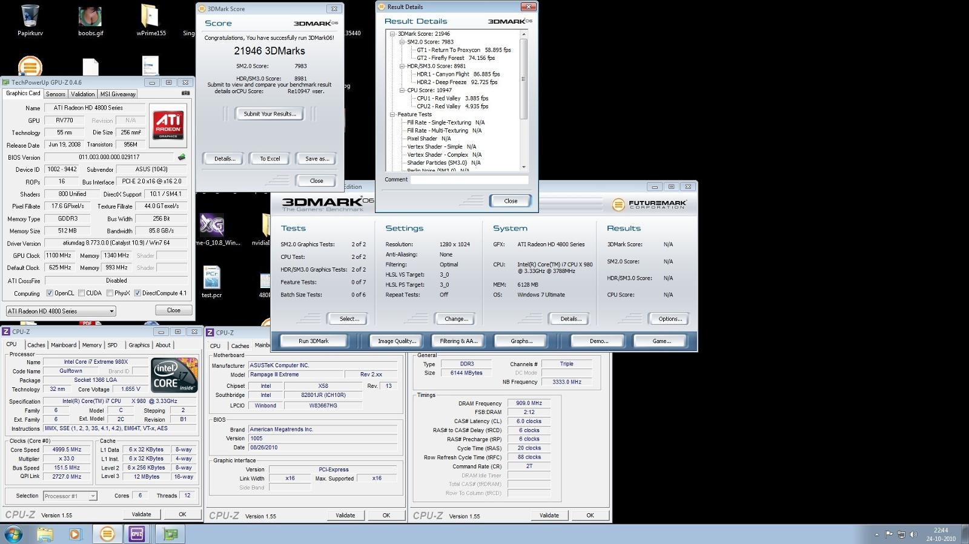Image resolution: width=969 pixels, height=544 pixels.
Task: Open Windows Explorer from the taskbar
Action: 45,534
